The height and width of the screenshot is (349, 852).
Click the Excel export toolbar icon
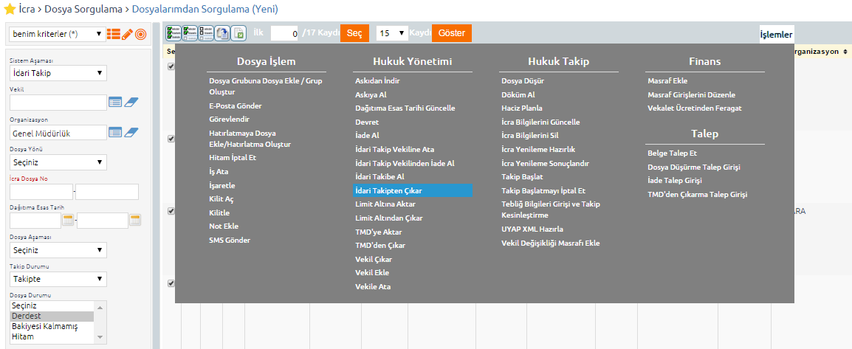coord(238,33)
